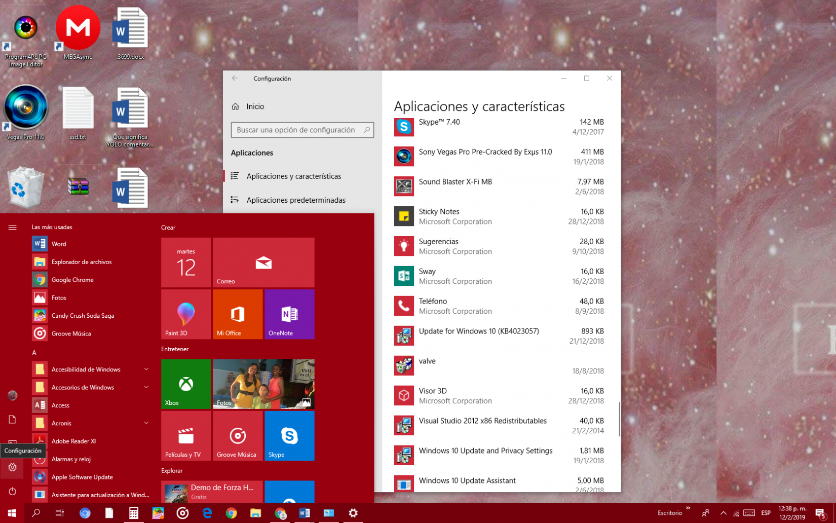Open the Groove Música tile
The width and height of the screenshot is (836, 523).
pos(238,436)
